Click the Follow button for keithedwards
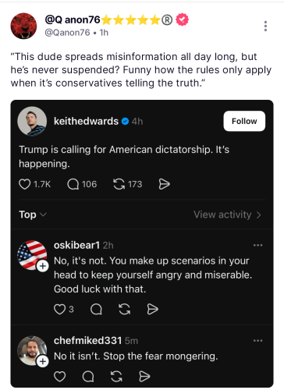This screenshot has height=390, width=284. 244,121
